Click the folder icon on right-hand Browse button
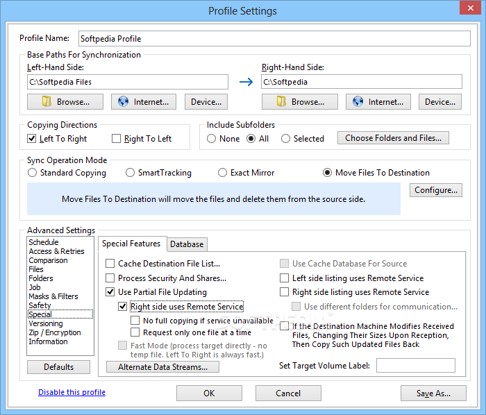Viewport: 486px width, 415px height. [281, 101]
